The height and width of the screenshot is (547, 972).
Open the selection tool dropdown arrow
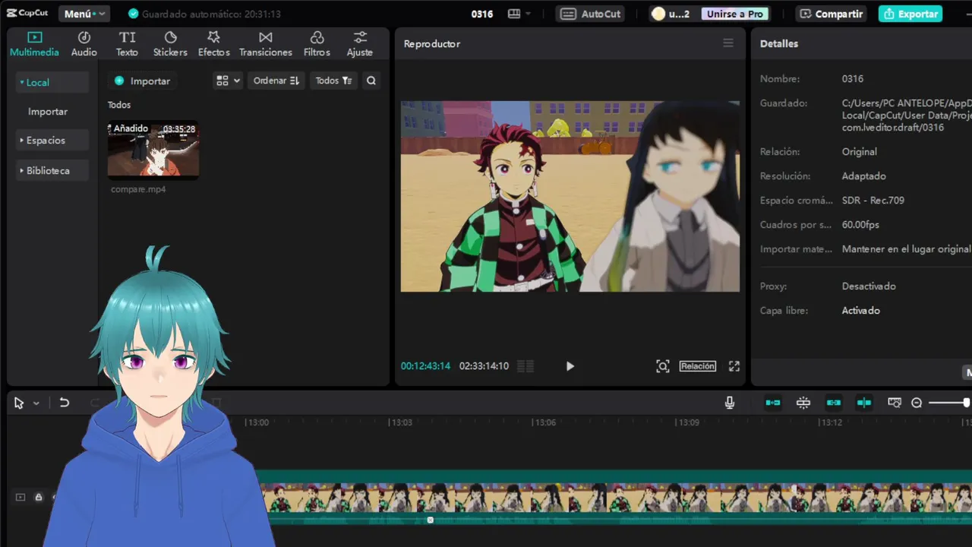(x=36, y=403)
